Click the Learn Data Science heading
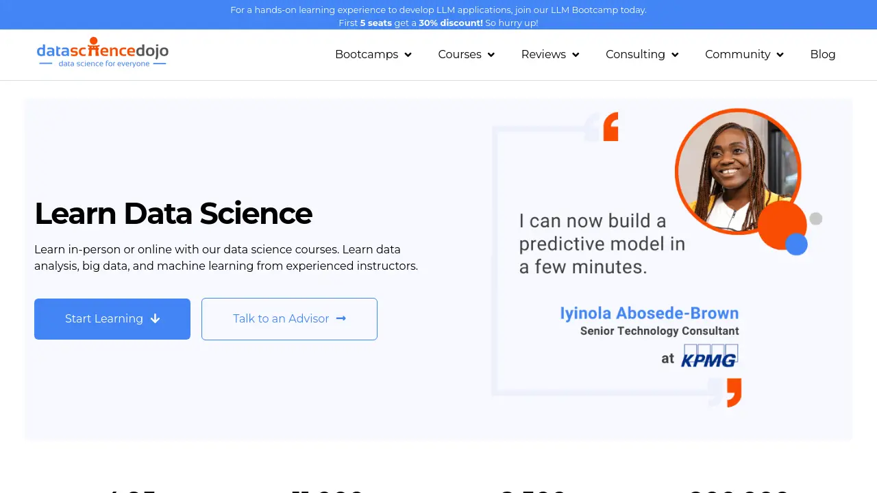The image size is (877, 493). [x=173, y=214]
